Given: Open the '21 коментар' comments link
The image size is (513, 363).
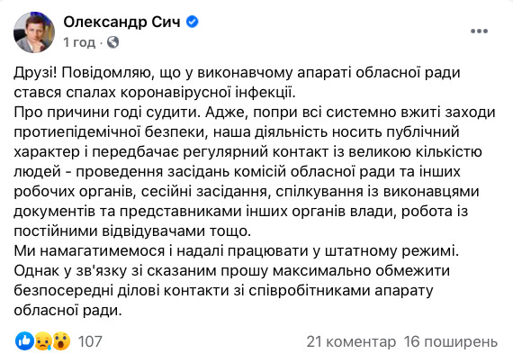Looking at the screenshot, I should click(351, 341).
